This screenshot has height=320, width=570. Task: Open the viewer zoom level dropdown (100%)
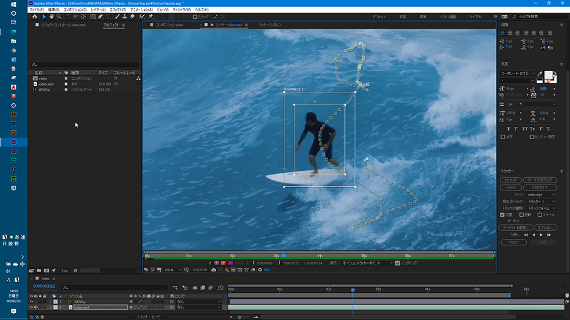171,269
